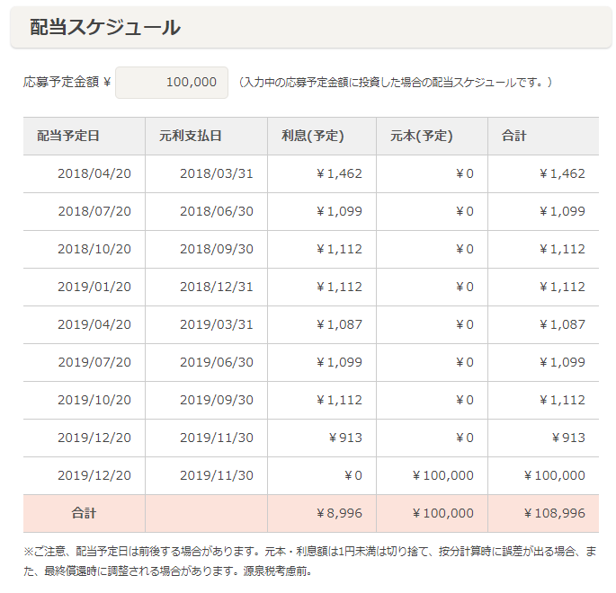
Task: Click 2019/11/30 in the ¥100,000 principal row
Action: coord(217,475)
